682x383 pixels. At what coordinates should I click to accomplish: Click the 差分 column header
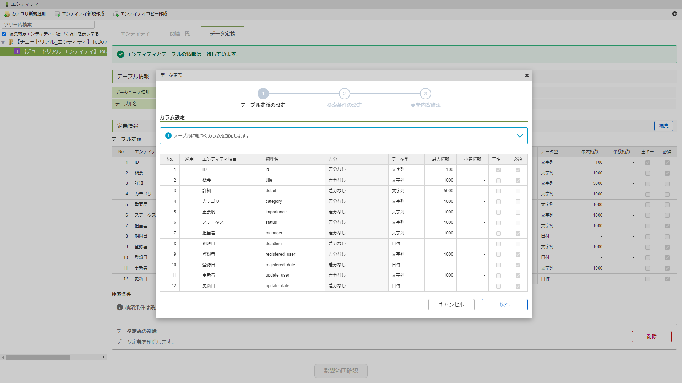[x=357, y=159]
